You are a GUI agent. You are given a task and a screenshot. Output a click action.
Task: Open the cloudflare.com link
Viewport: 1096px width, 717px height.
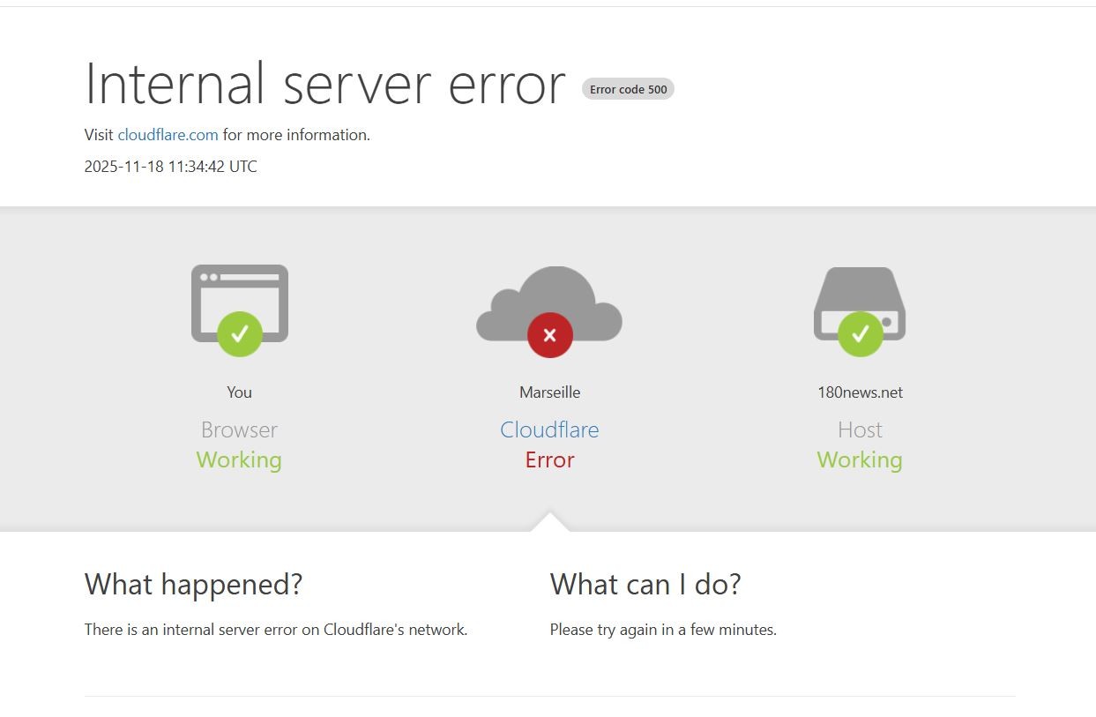pos(168,135)
